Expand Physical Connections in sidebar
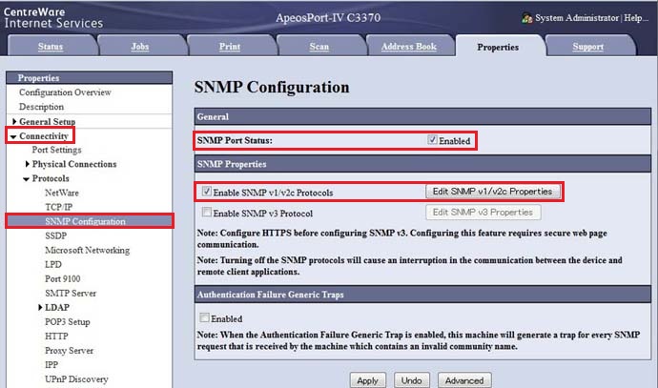The width and height of the screenshot is (658, 388). coord(27,164)
